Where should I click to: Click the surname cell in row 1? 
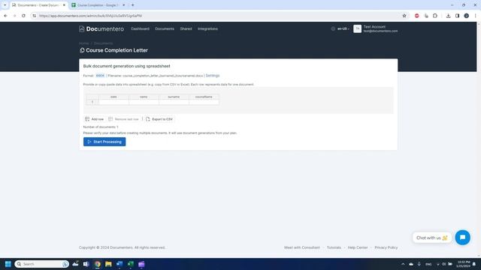pyautogui.click(x=174, y=102)
